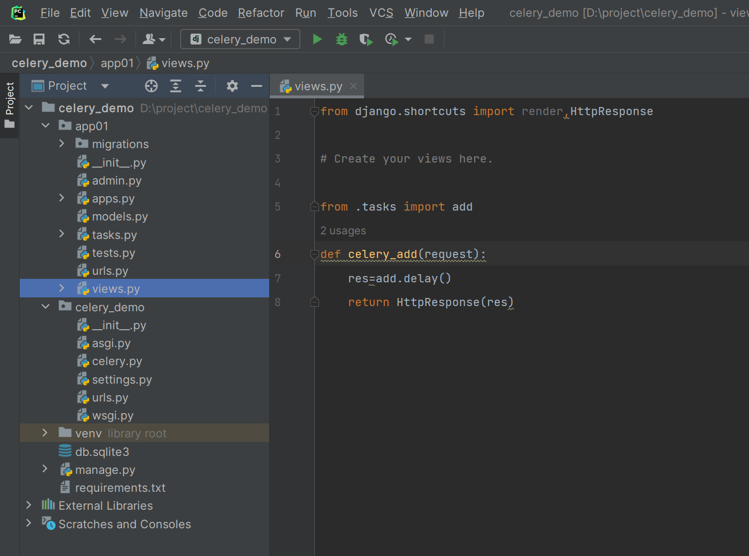Select requirements.txt in the project tree
The image size is (749, 556).
pyautogui.click(x=120, y=488)
